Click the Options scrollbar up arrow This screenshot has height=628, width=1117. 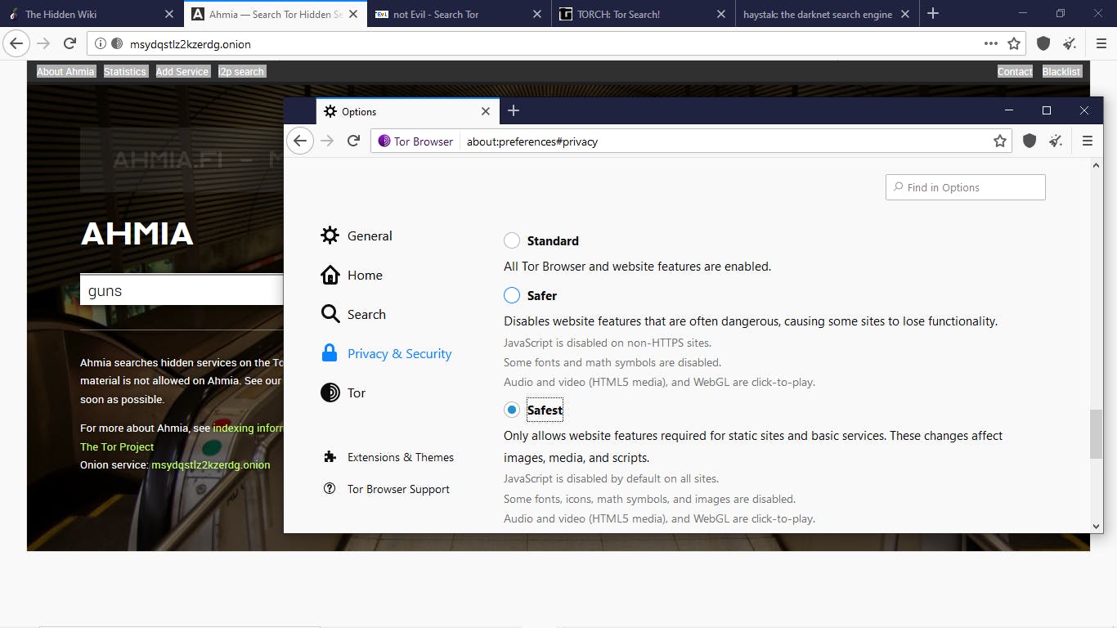tap(1097, 166)
